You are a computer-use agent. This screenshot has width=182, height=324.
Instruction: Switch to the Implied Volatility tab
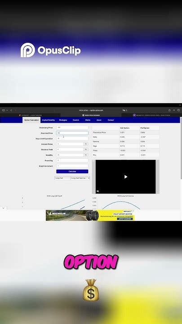pos(48,120)
